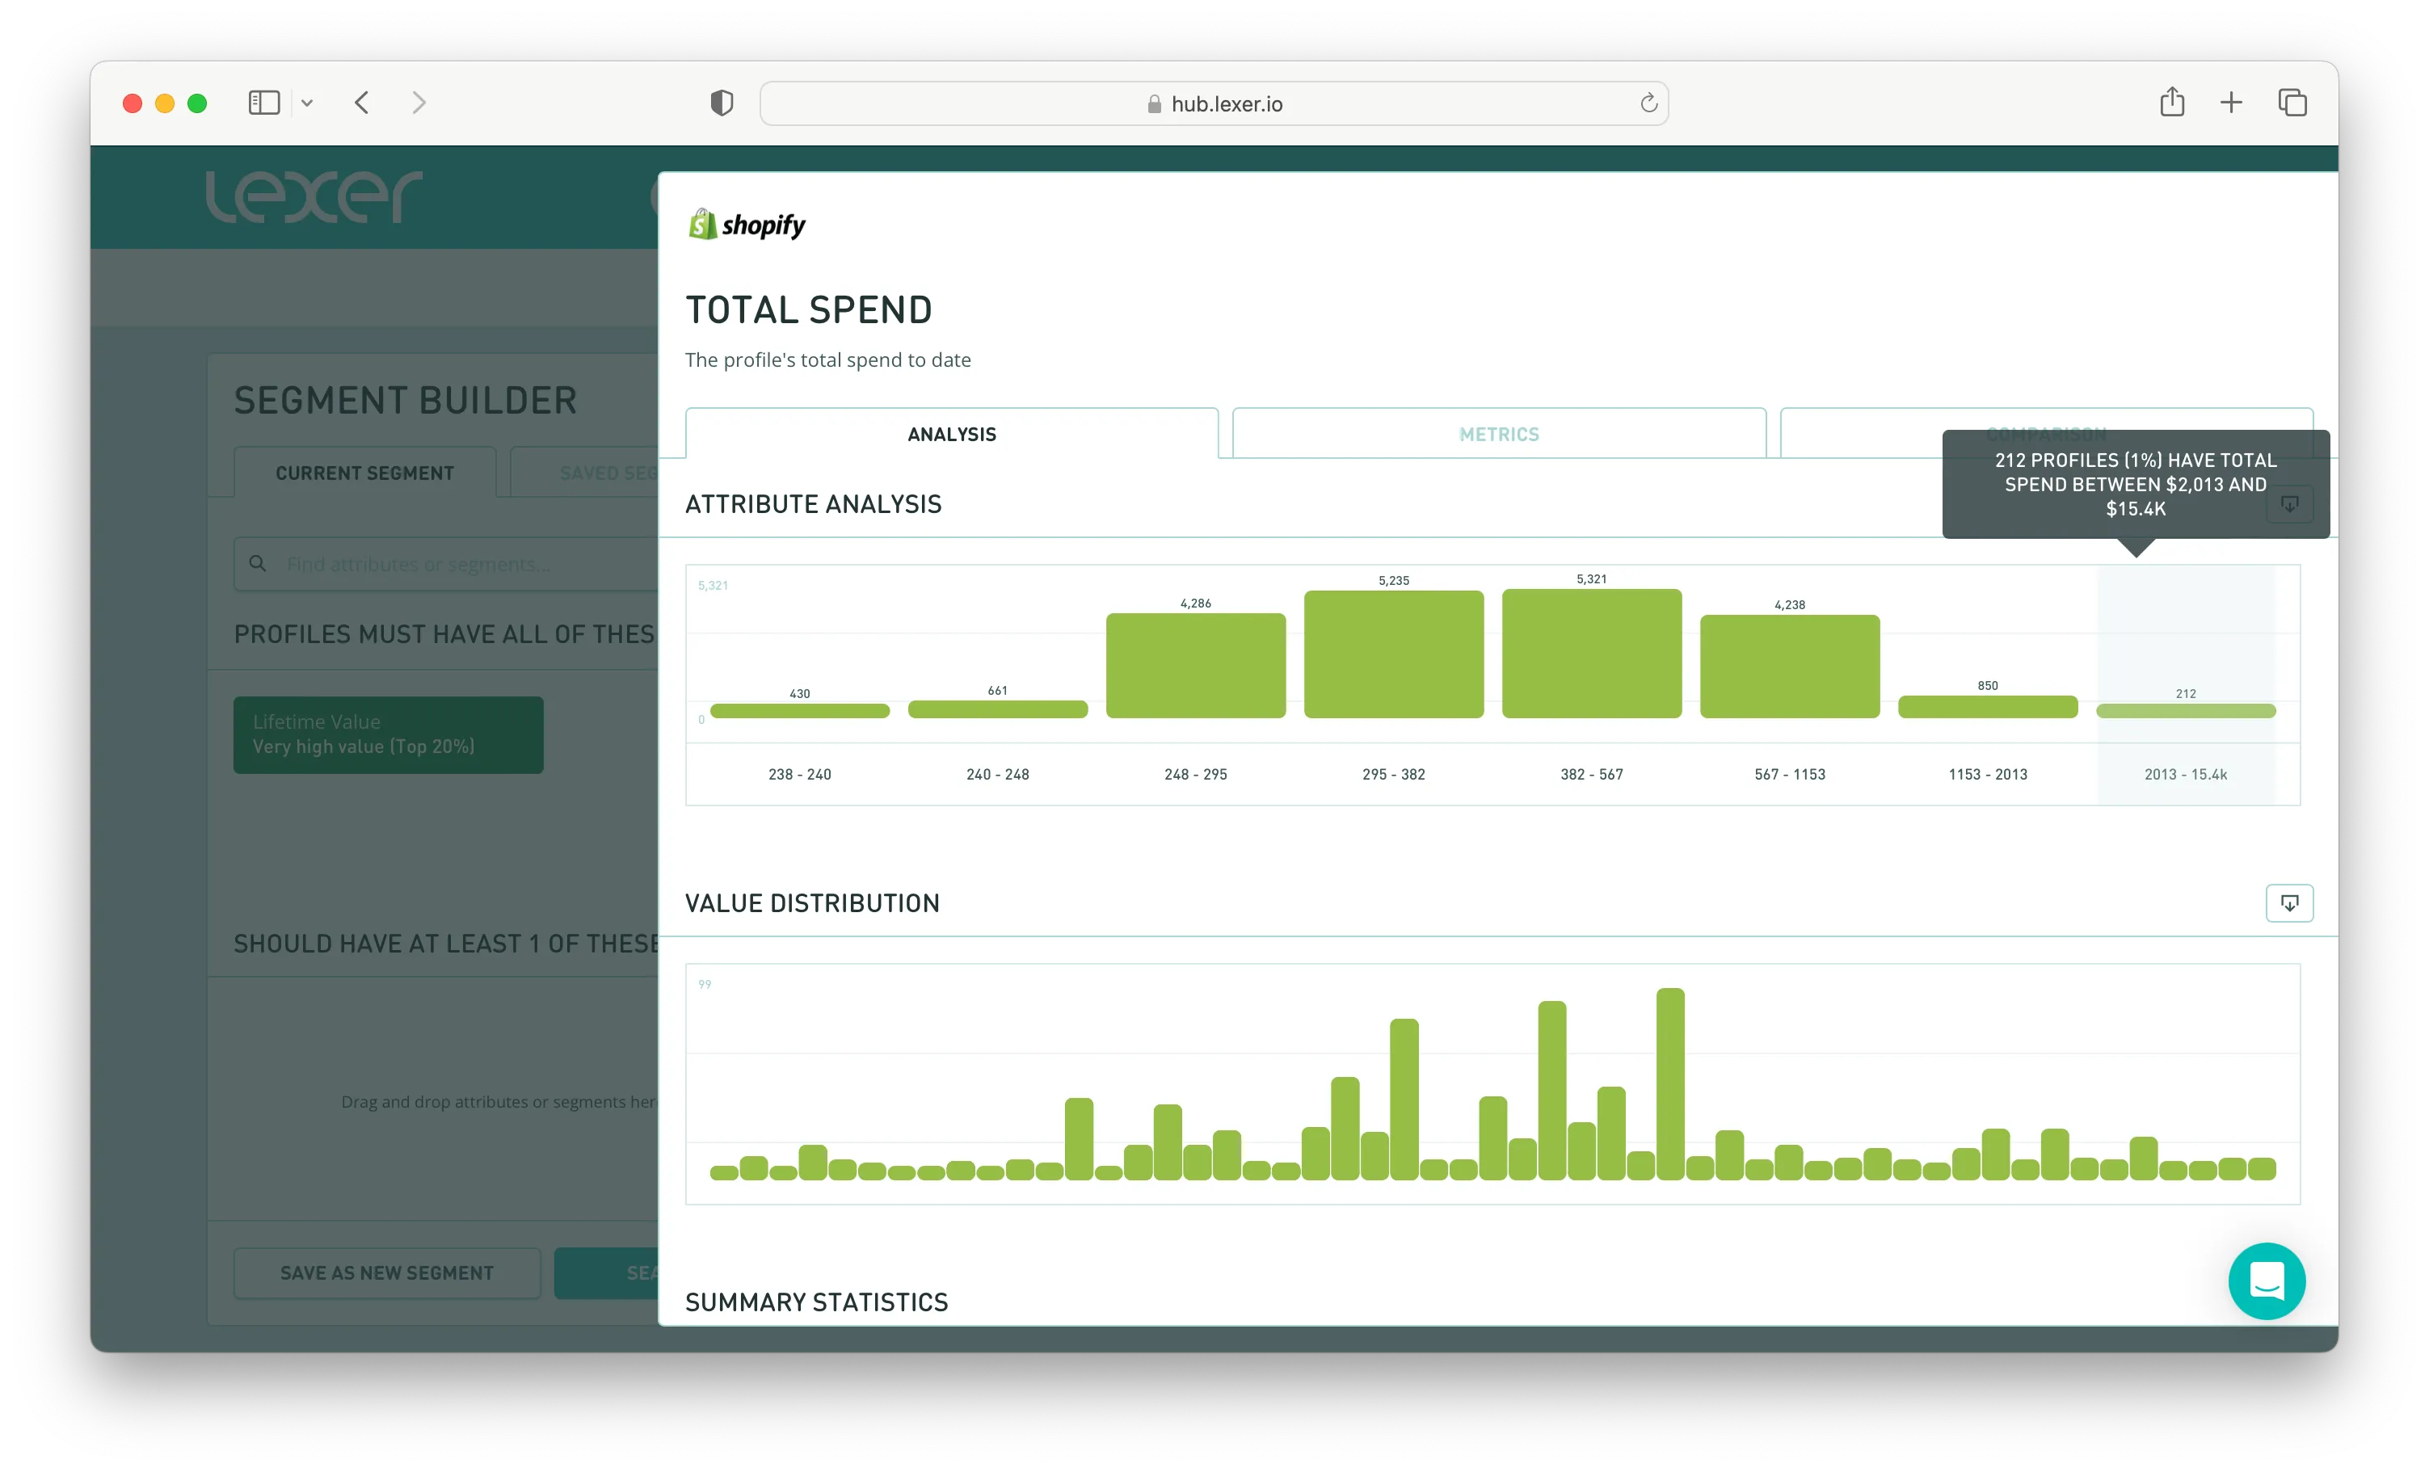Show tab overview icon

(x=2292, y=103)
